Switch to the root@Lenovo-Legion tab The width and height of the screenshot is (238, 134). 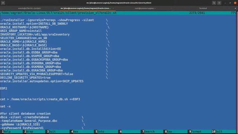(145, 8)
